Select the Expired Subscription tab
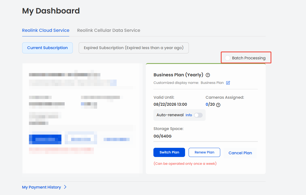 click(134, 48)
